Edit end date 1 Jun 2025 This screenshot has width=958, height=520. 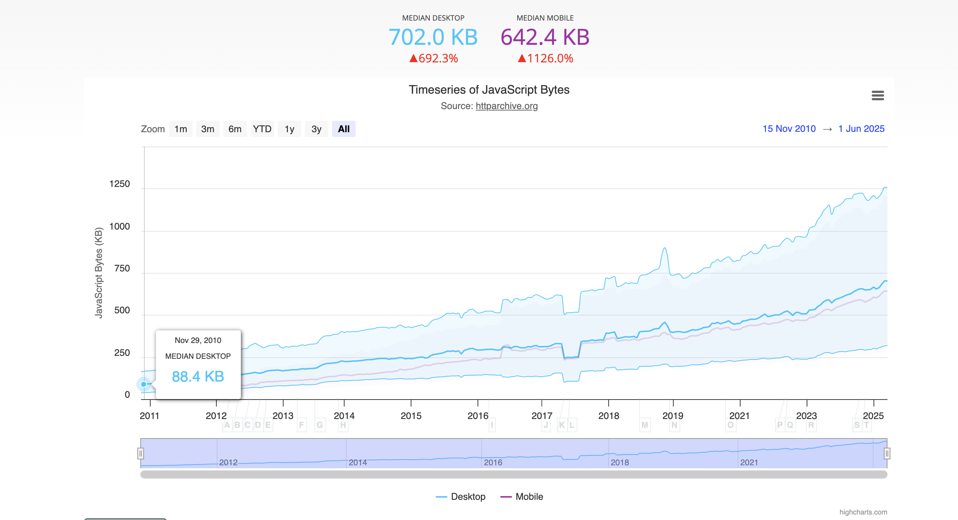[x=861, y=129]
